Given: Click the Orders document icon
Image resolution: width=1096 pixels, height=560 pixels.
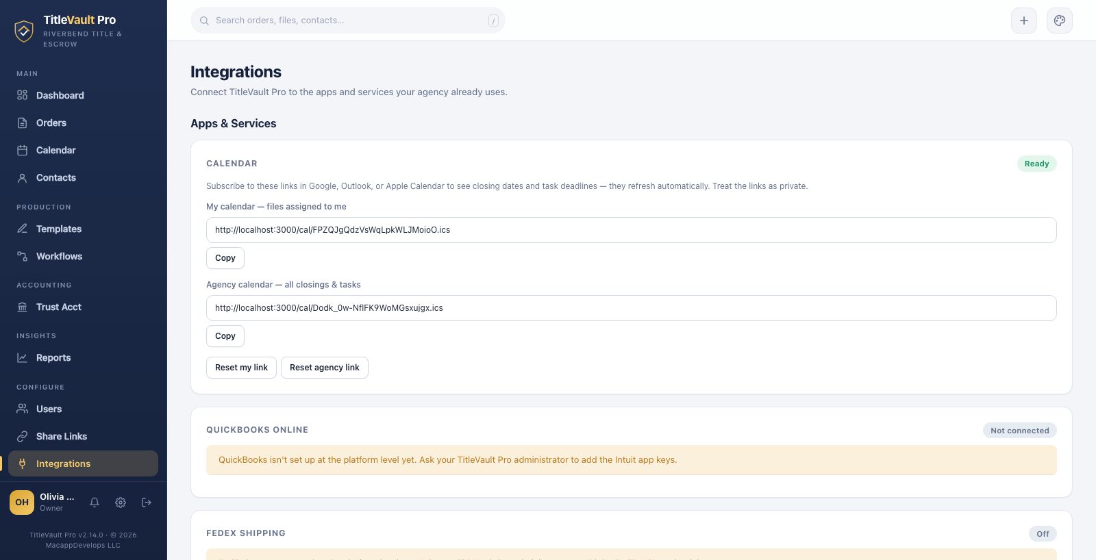Looking at the screenshot, I should (x=23, y=123).
